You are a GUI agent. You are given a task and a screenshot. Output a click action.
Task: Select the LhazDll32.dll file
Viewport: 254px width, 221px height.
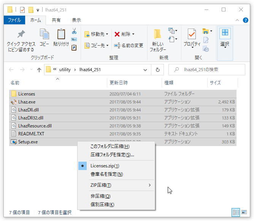(123, 118)
